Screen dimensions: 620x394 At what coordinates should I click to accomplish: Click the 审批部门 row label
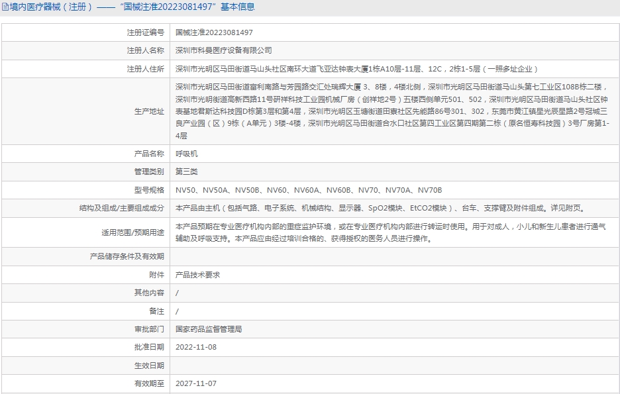pos(149,329)
